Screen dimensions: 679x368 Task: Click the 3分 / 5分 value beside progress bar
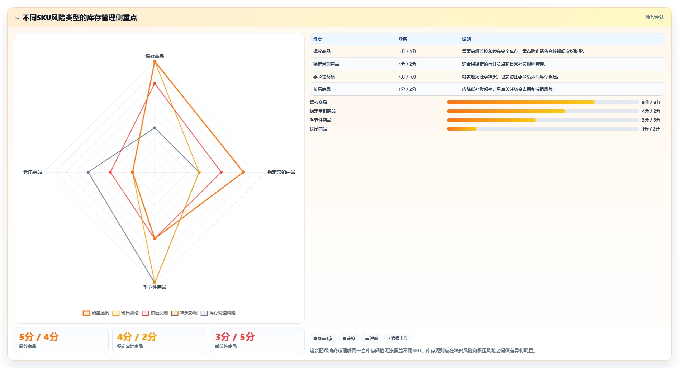point(651,120)
